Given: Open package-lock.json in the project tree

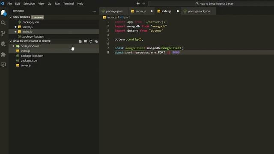Looking at the screenshot, I should pyautogui.click(x=54, y=56).
